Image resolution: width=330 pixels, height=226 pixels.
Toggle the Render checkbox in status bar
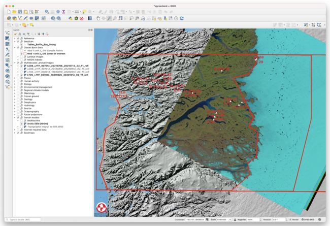click(290, 219)
